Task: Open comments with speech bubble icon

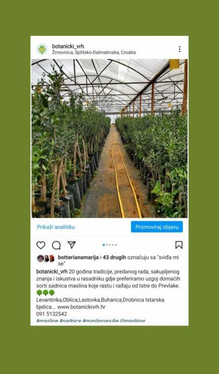Action: click(x=56, y=245)
